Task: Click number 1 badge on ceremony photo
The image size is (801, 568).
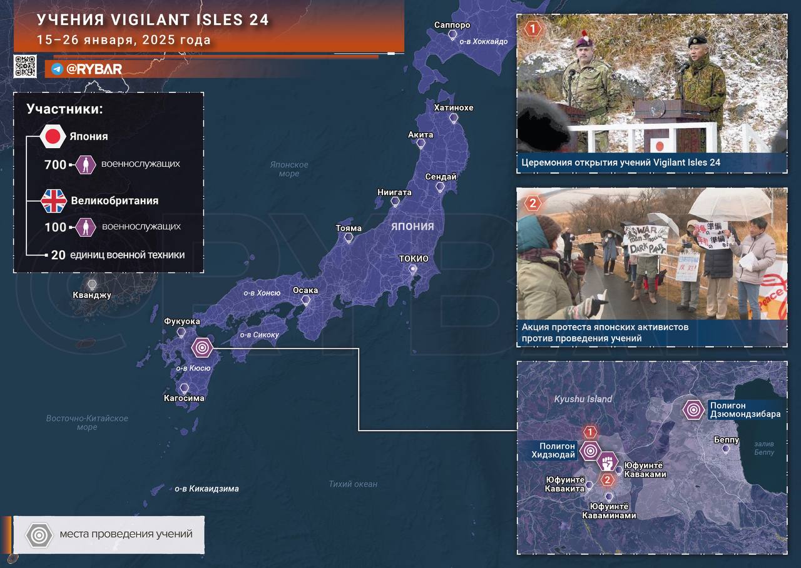Action: pyautogui.click(x=533, y=29)
